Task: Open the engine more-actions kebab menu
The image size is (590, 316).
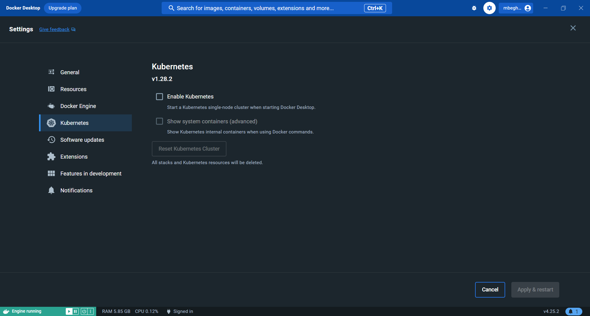Action: coord(90,311)
